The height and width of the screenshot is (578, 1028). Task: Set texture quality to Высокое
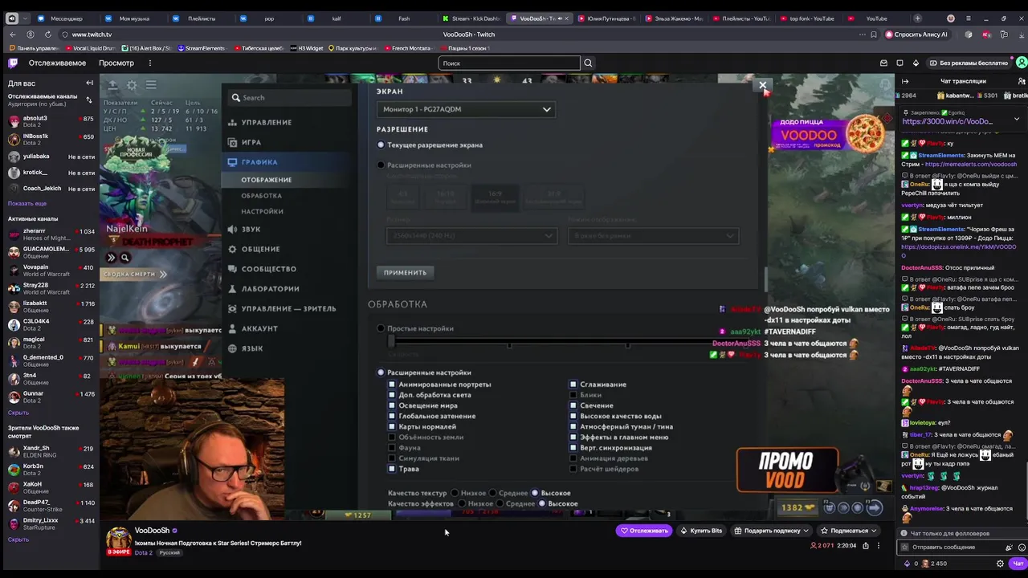(535, 493)
